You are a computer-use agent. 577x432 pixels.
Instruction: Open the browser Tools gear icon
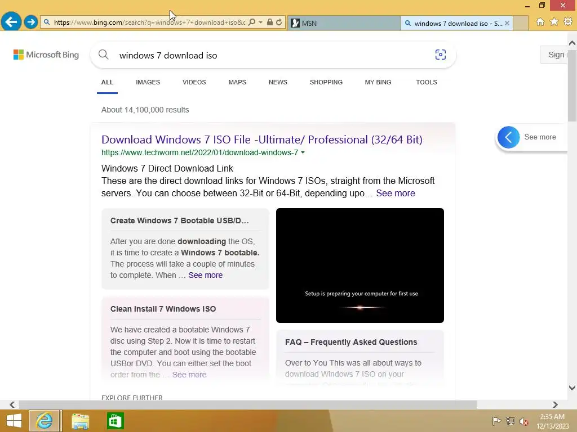click(x=568, y=22)
